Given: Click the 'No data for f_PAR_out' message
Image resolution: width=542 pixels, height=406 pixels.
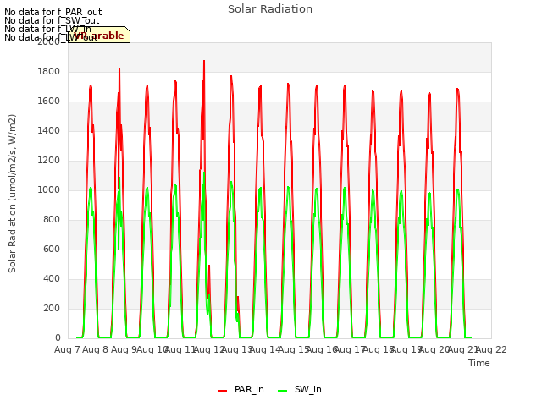Looking at the screenshot, I should coord(53,12).
